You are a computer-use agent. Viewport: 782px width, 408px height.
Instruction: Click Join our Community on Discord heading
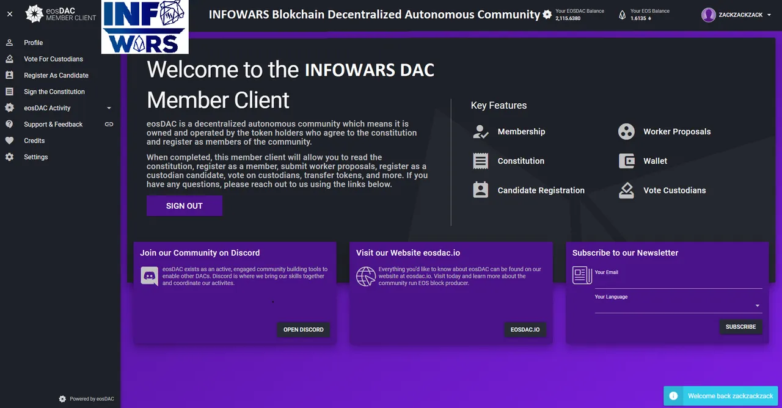[200, 253]
